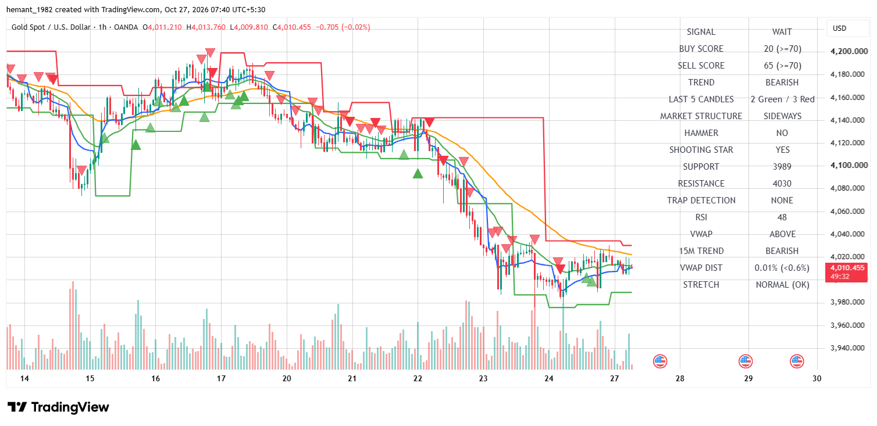Click the MARKET STRUCTURE label
The width and height of the screenshot is (877, 426).
[701, 116]
